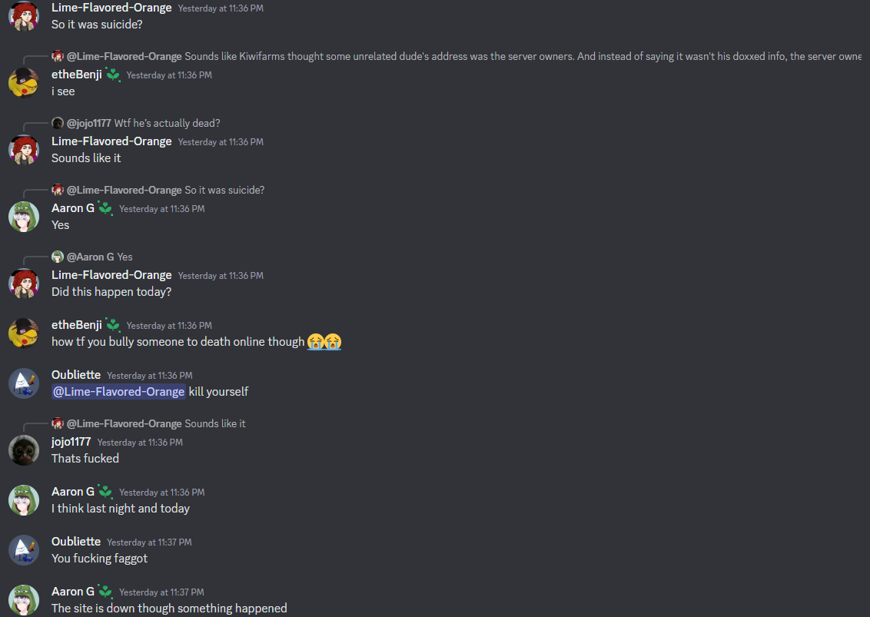The width and height of the screenshot is (870, 617).
Task: Click the leaf badge beside Aaron G's "Yes" reply
Action: [105, 208]
